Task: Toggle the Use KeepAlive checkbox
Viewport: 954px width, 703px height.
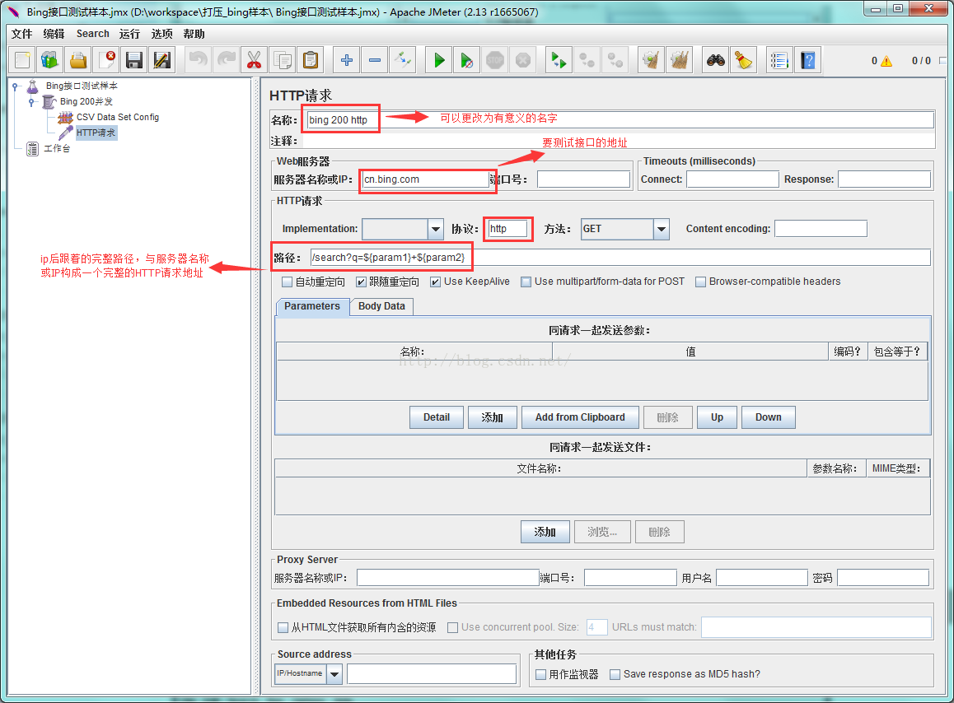Action: [x=435, y=282]
